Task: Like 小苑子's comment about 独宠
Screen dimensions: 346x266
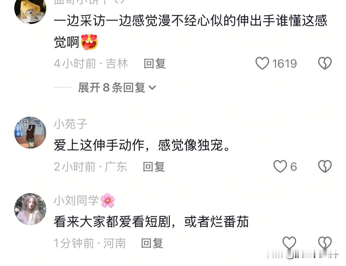Action: (280, 166)
